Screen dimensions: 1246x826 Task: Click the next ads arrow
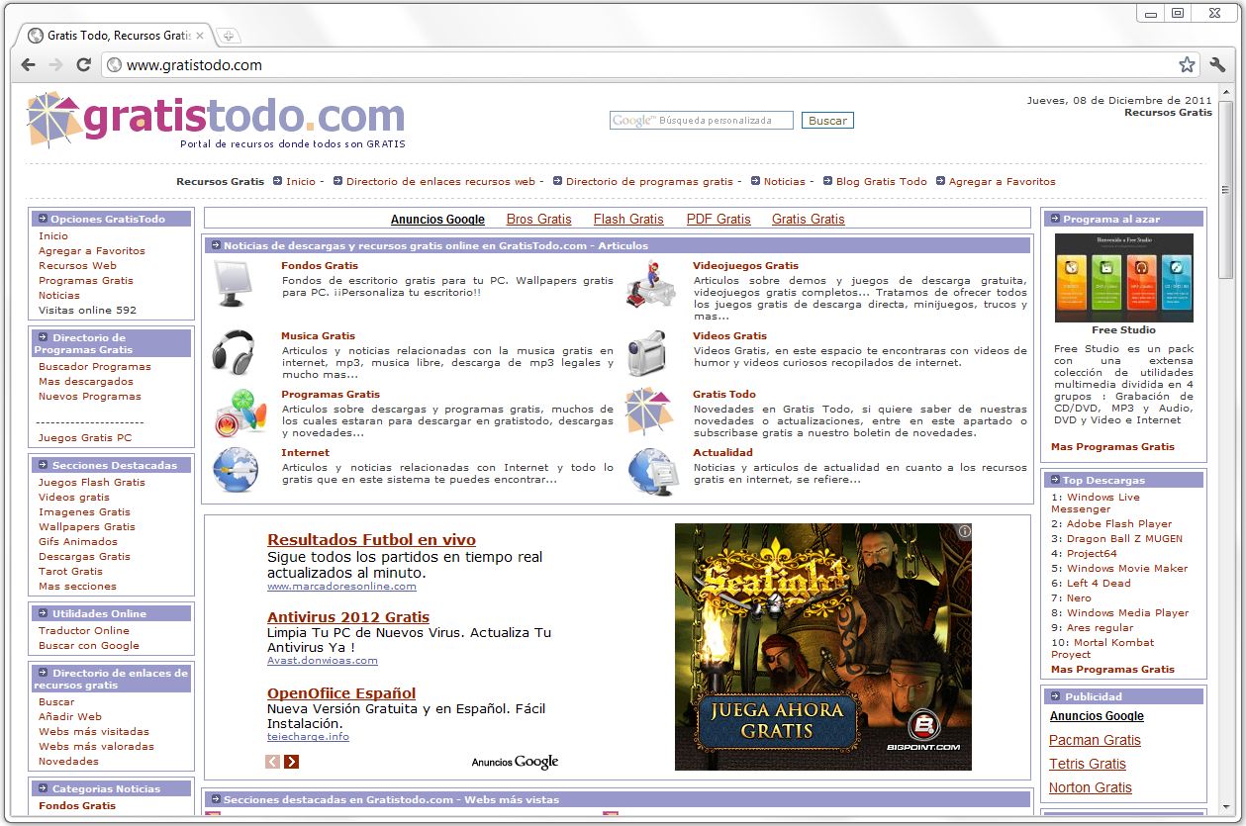291,761
